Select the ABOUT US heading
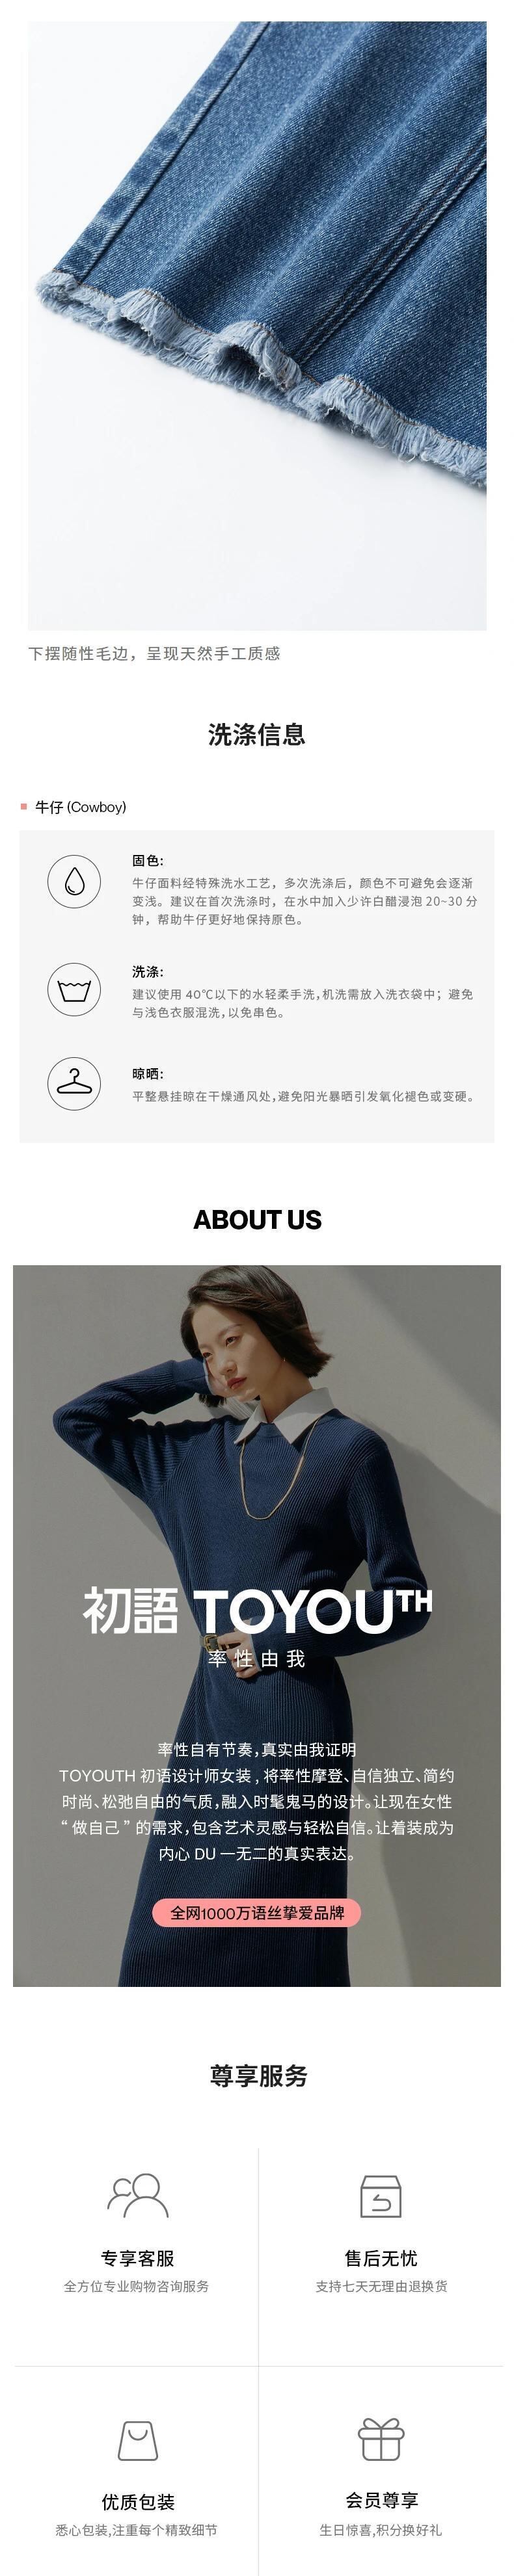The image size is (514, 2576). coord(257,1219)
